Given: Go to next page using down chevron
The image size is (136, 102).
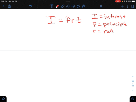Looking at the screenshot, I should (x=133, y=90).
